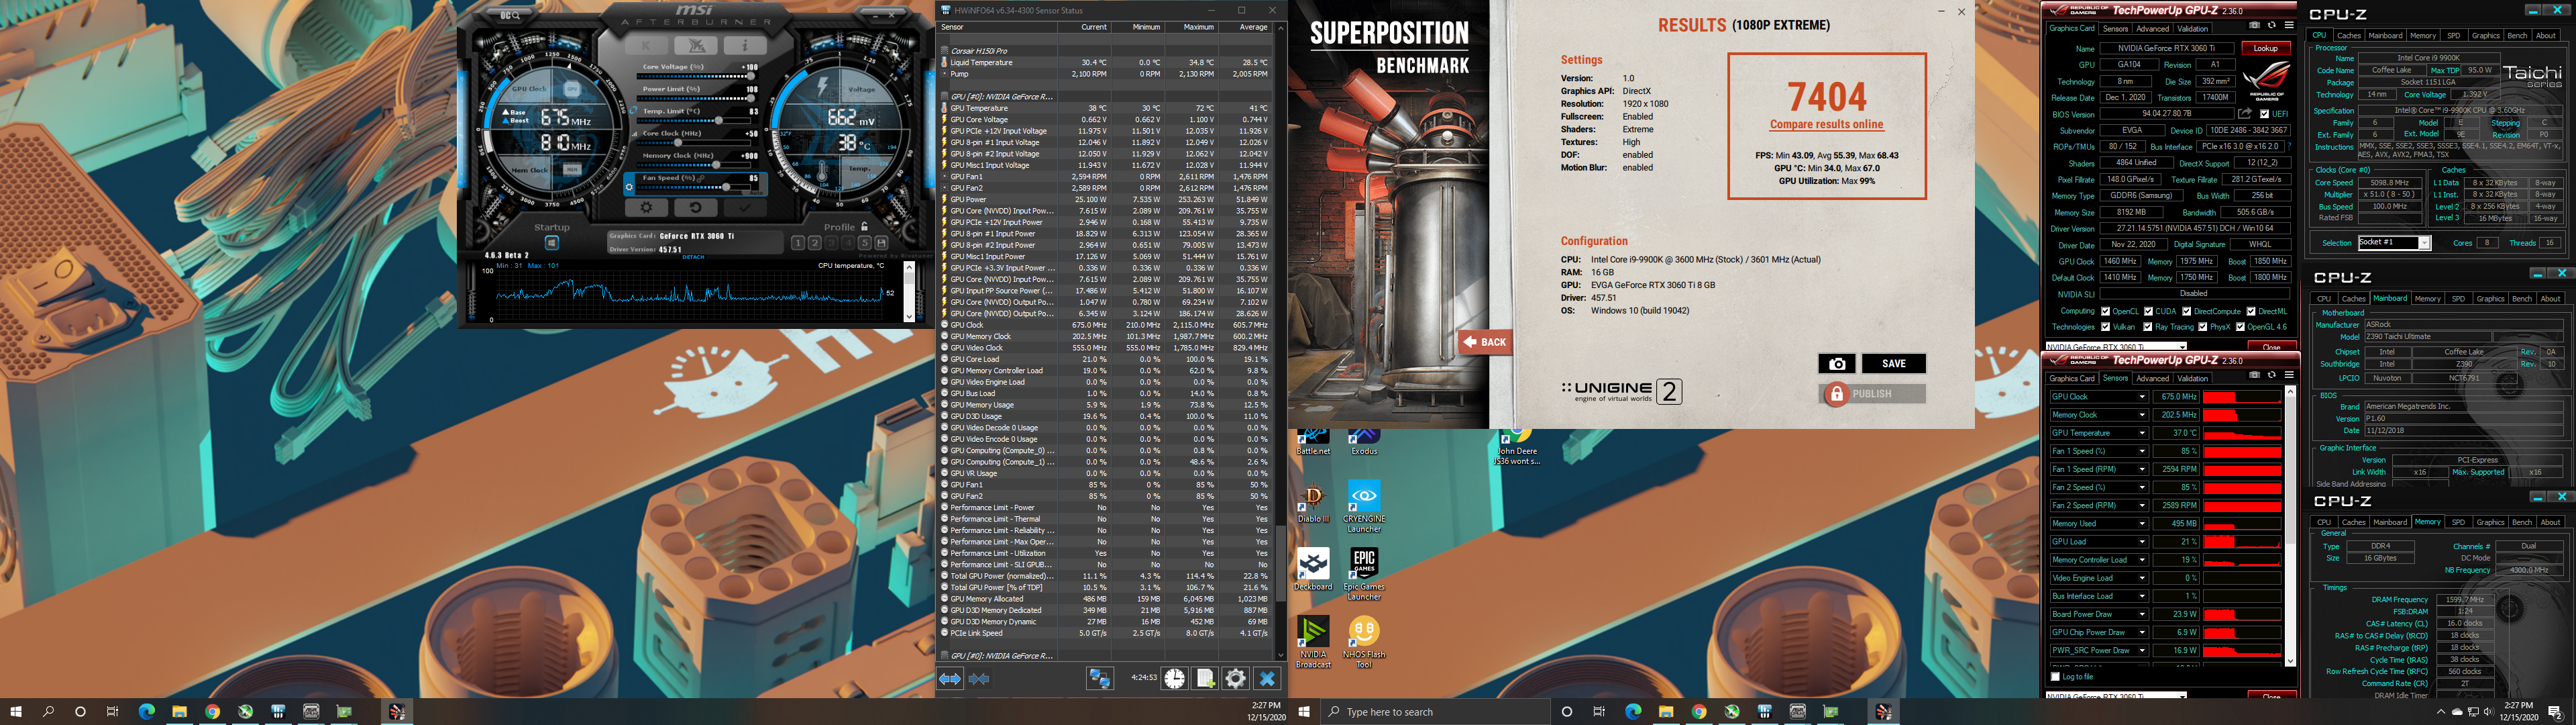Open GPU Load sensor dropdown
Image resolution: width=2576 pixels, height=725 pixels.
pos(2142,542)
